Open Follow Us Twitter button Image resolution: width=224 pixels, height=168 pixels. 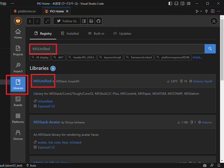coord(67,21)
